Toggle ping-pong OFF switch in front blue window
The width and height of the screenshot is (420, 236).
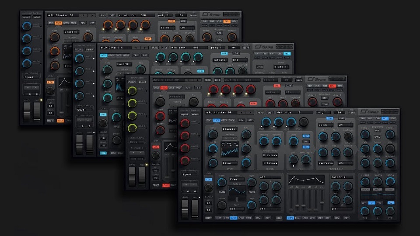coord(378,131)
